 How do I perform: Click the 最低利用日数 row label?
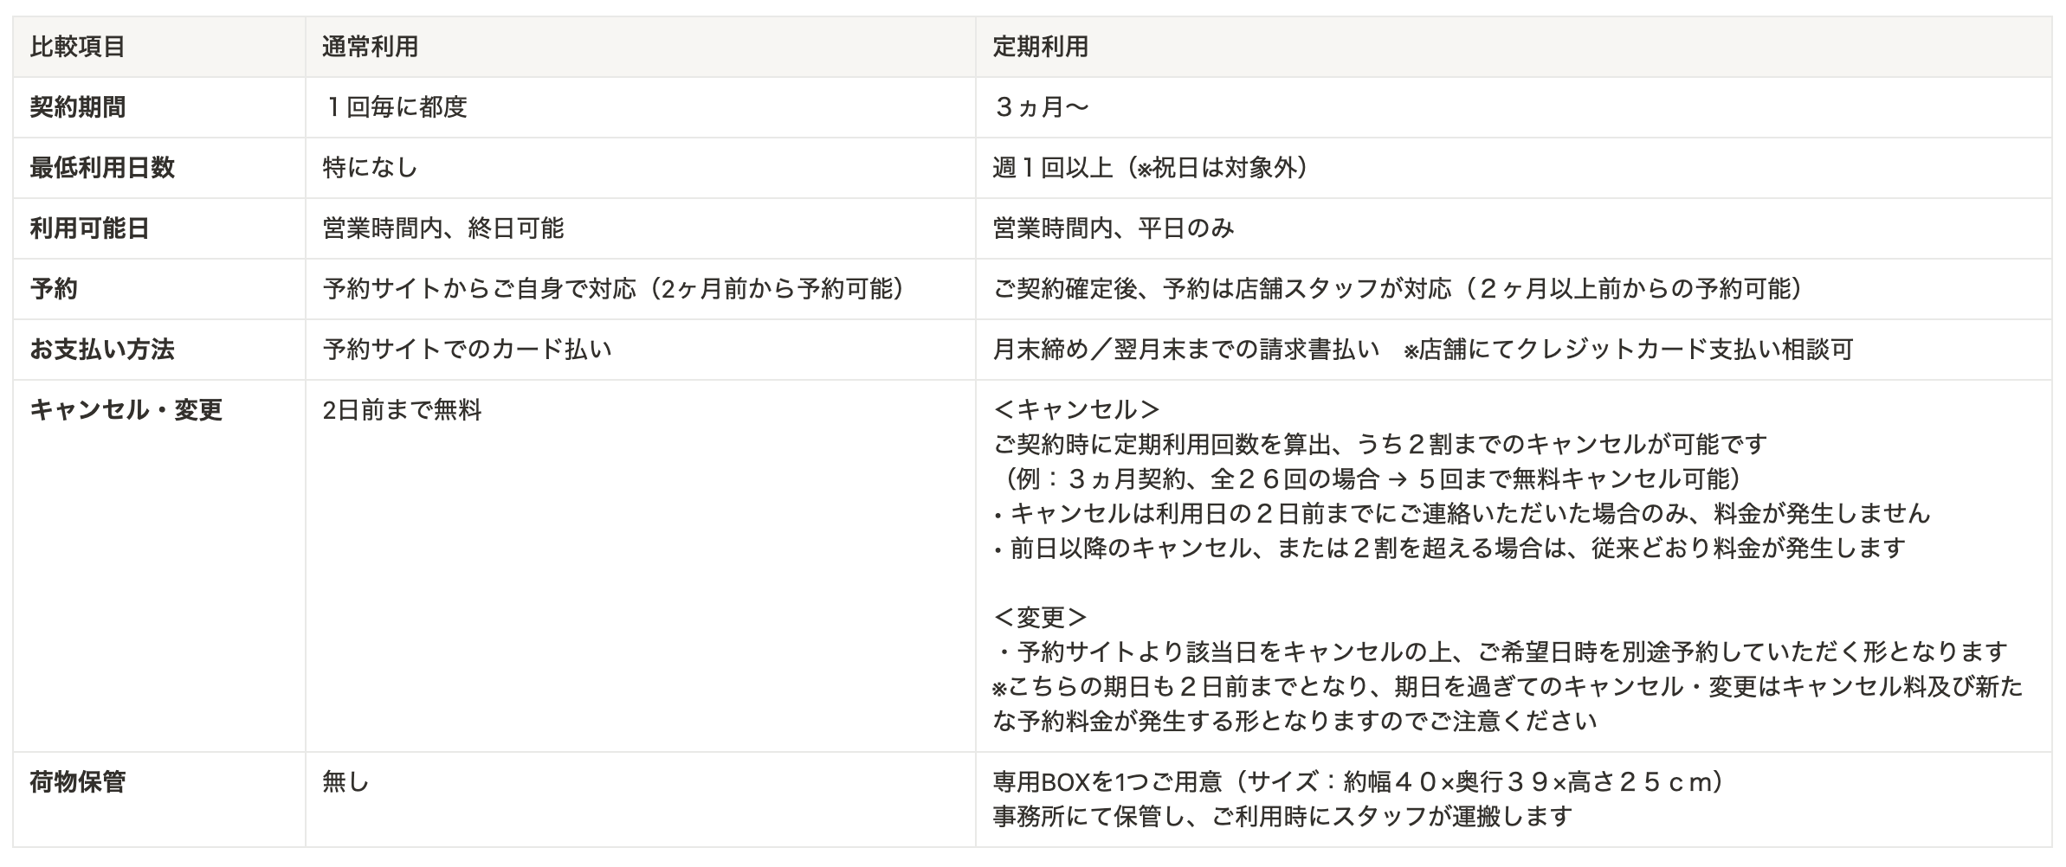coord(102,168)
